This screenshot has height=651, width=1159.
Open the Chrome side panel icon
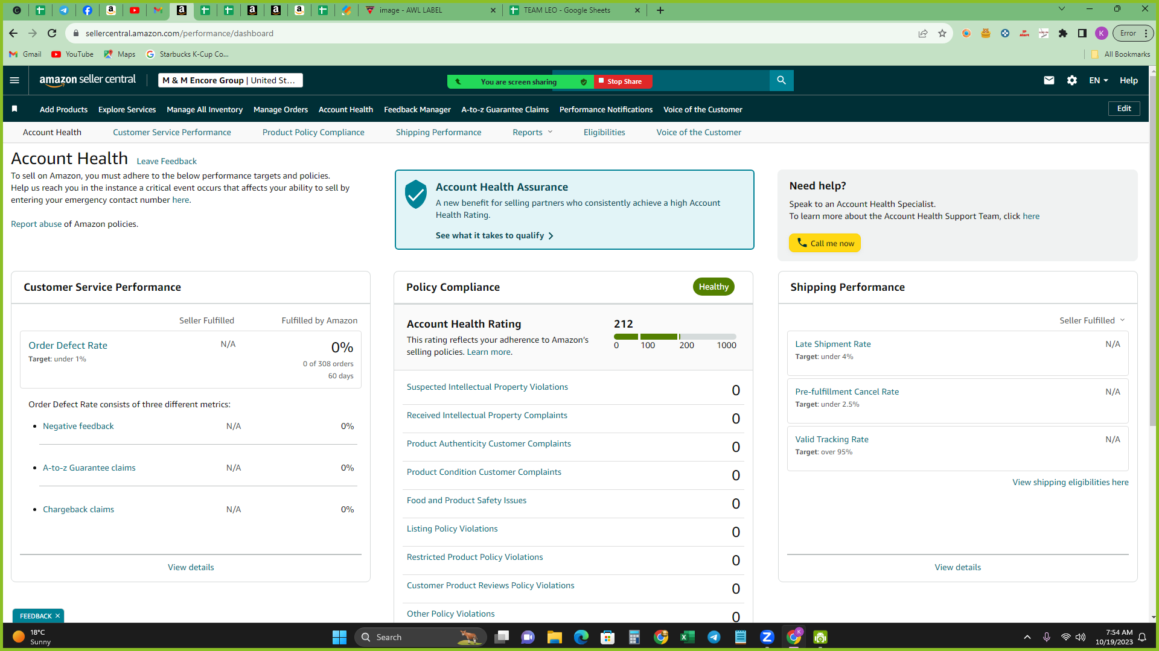(x=1082, y=33)
